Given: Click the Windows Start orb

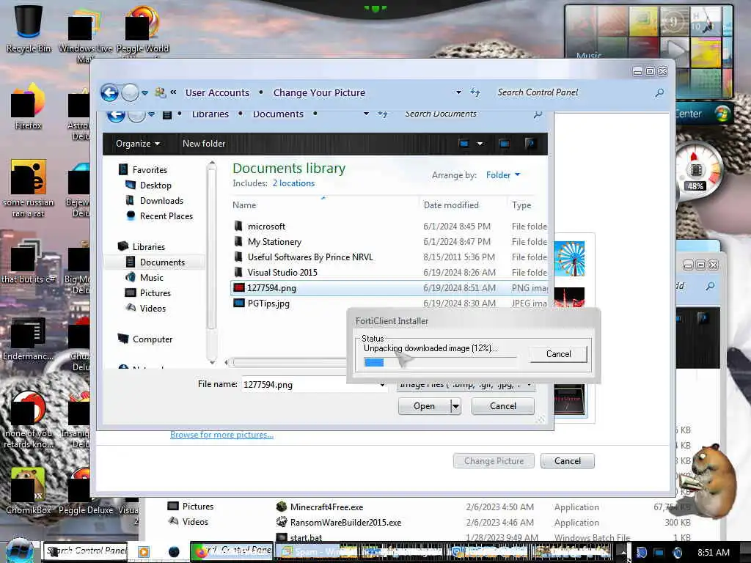Looking at the screenshot, I should [x=20, y=551].
